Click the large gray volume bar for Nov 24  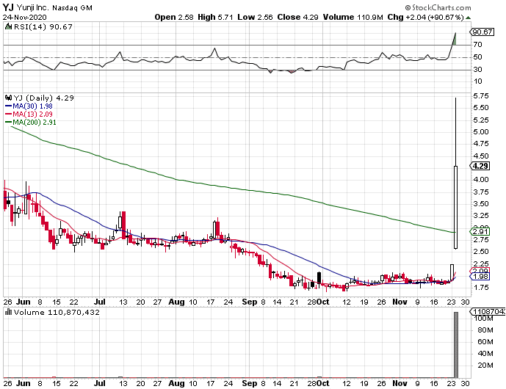(x=456, y=344)
